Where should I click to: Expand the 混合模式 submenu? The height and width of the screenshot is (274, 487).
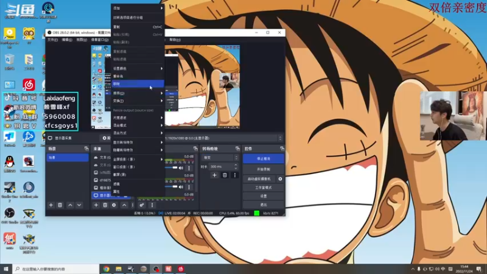coord(138,125)
